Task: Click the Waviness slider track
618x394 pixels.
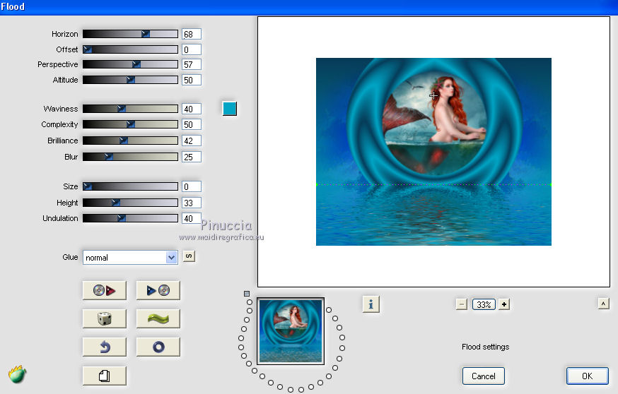Action: [130, 109]
